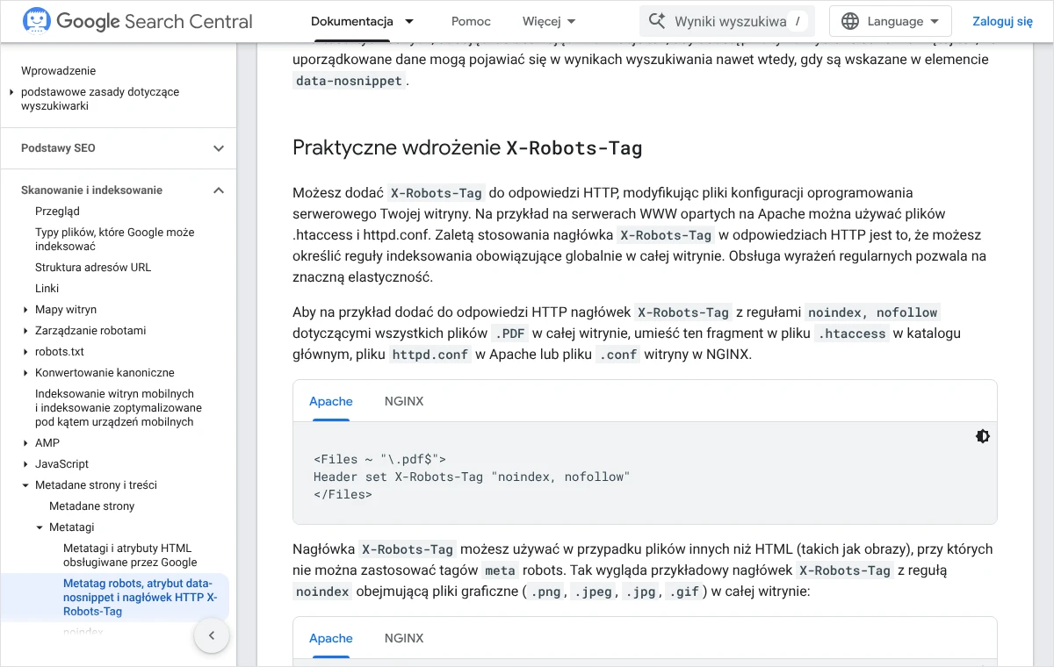Viewport: 1054px width, 667px height.
Task: Open the Dokumentacja dropdown arrow
Action: pyautogui.click(x=409, y=21)
